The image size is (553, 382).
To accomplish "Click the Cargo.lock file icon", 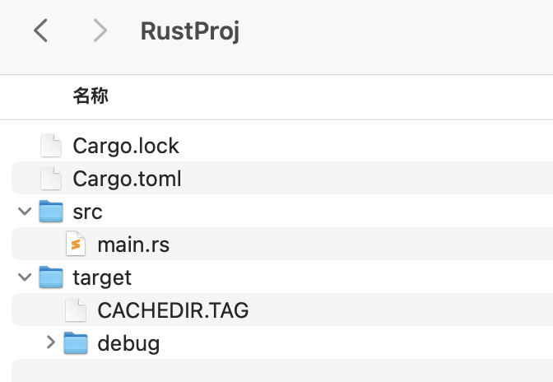I will tap(51, 146).
